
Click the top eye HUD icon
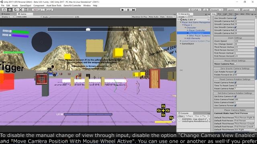tap(163, 106)
